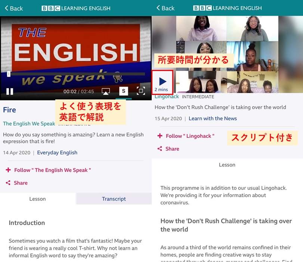
Task: Toggle the plus icon next to Follow Lingohack
Action: (x=160, y=136)
